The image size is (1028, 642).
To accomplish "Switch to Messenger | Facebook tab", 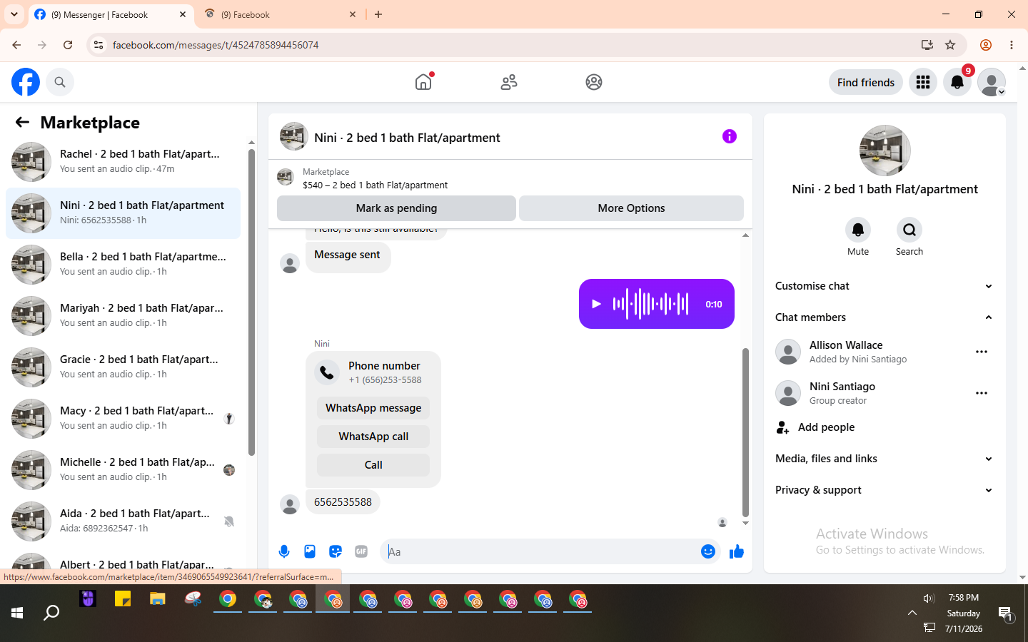I will coord(111,14).
